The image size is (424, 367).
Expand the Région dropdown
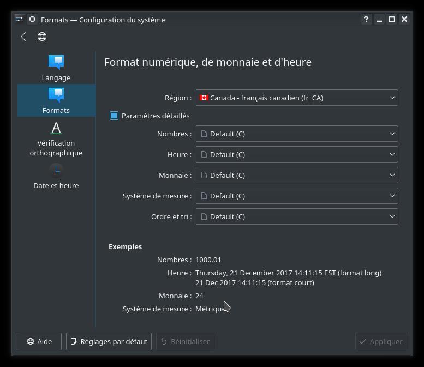297,98
